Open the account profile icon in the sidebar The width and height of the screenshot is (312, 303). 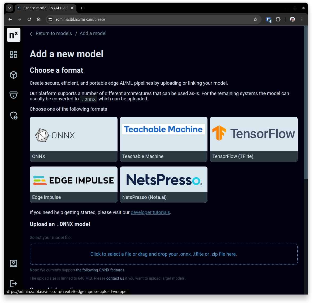click(14, 263)
